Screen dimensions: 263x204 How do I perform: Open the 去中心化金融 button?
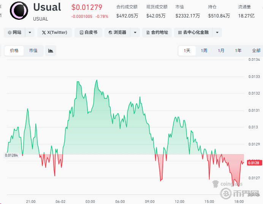[x=193, y=33]
